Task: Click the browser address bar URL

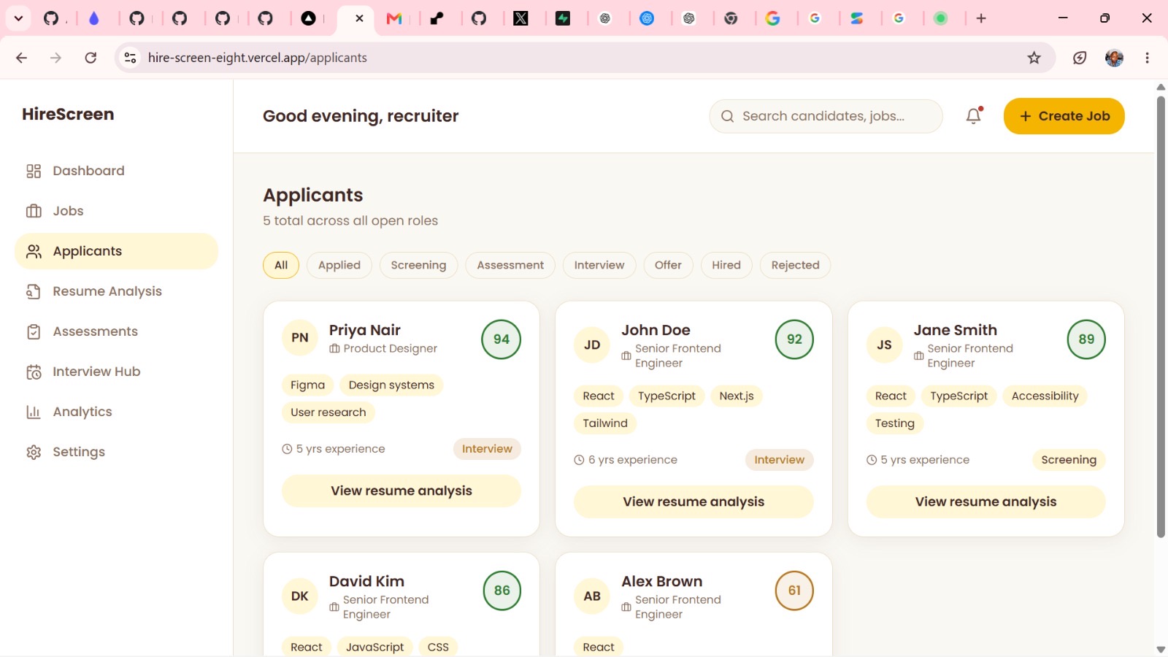Action: click(x=258, y=58)
